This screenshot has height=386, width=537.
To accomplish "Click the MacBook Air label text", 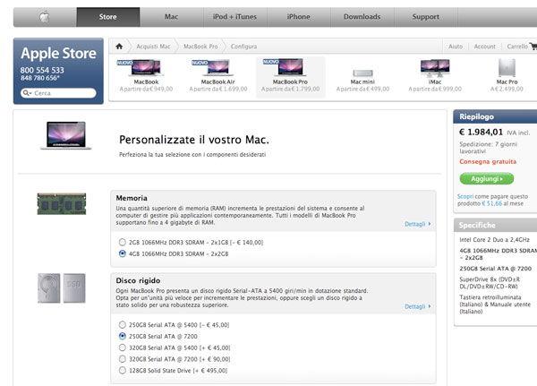I will tap(217, 81).
